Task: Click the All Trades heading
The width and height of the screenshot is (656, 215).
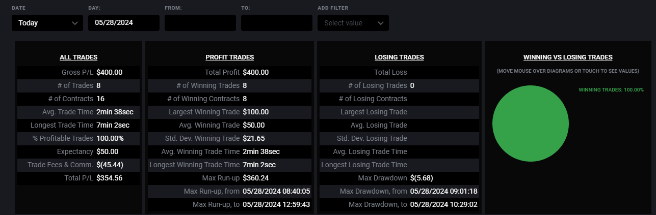Action: pyautogui.click(x=78, y=57)
